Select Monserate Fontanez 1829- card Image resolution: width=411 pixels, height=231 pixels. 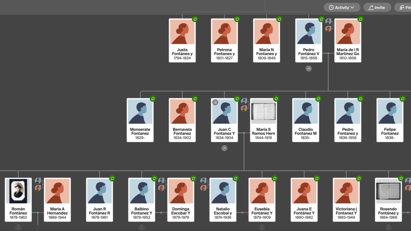tap(140, 120)
